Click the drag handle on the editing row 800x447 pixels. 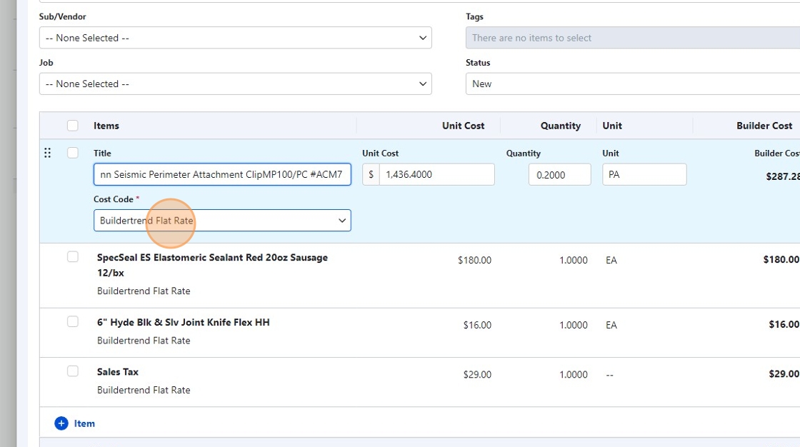click(48, 153)
